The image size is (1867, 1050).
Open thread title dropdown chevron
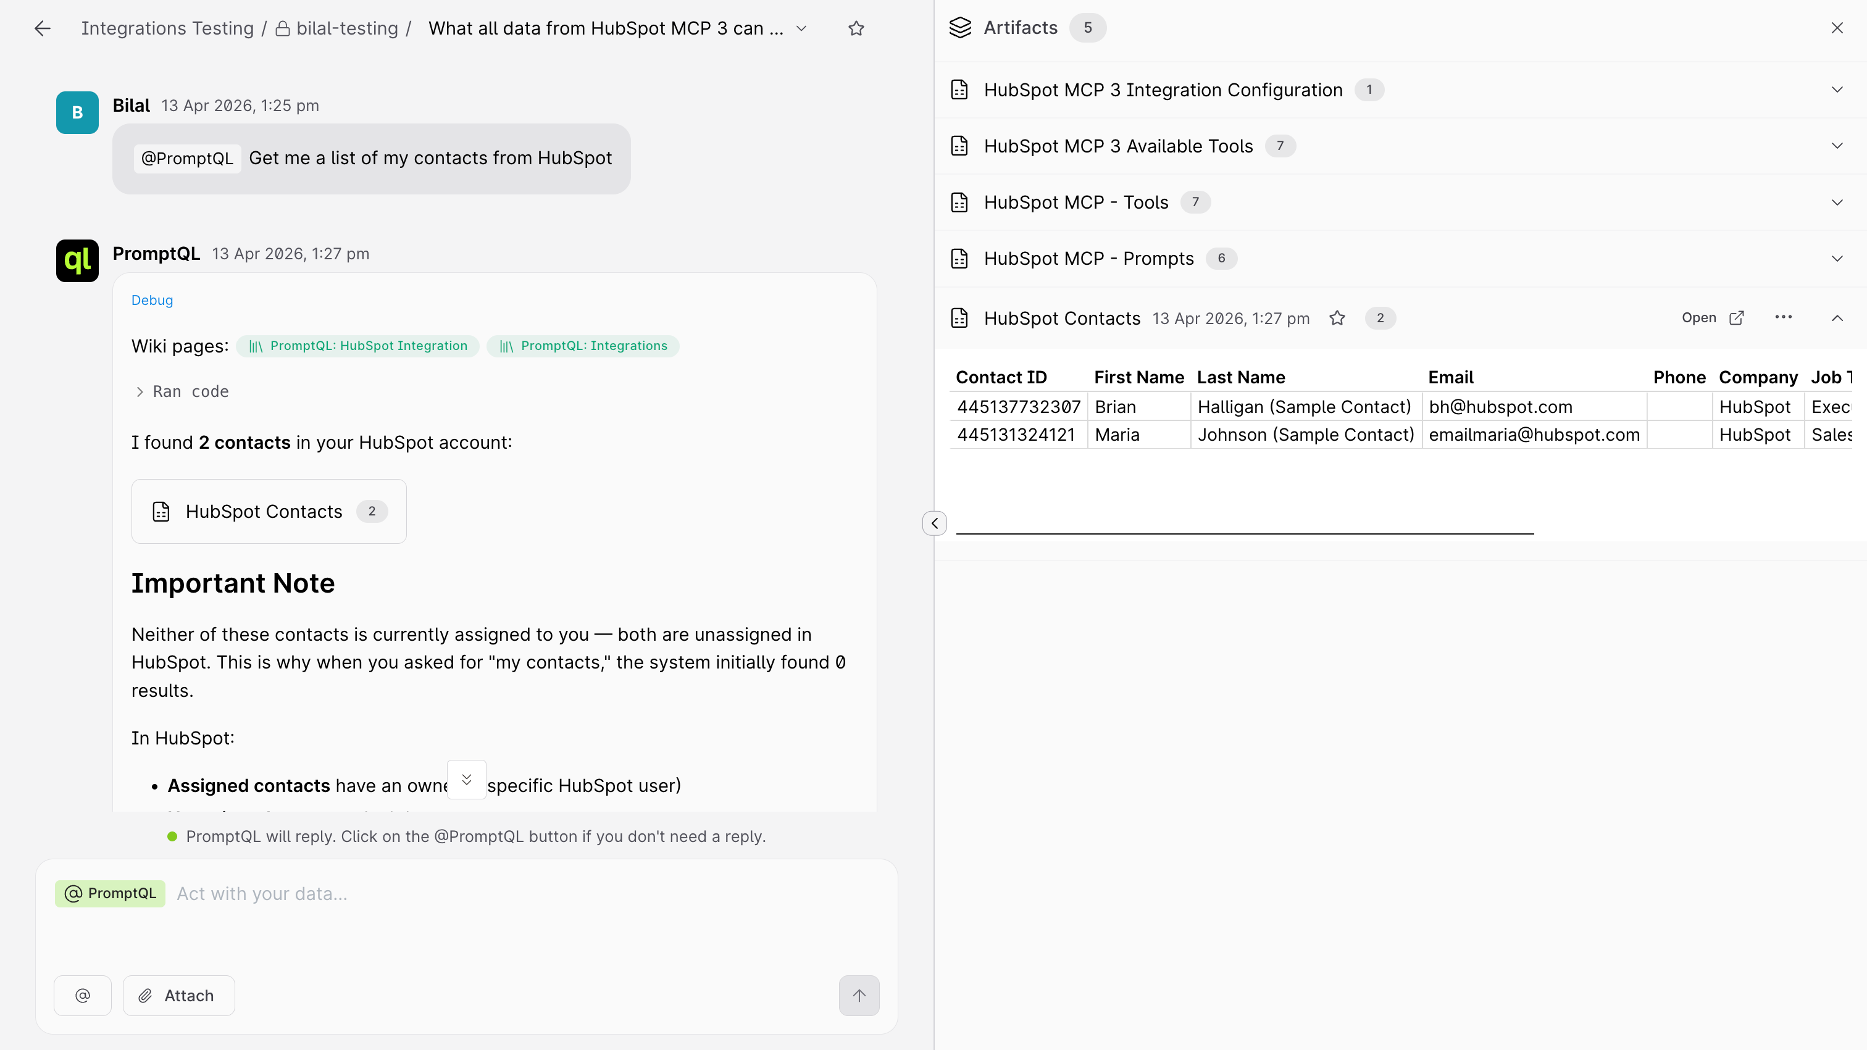point(801,28)
